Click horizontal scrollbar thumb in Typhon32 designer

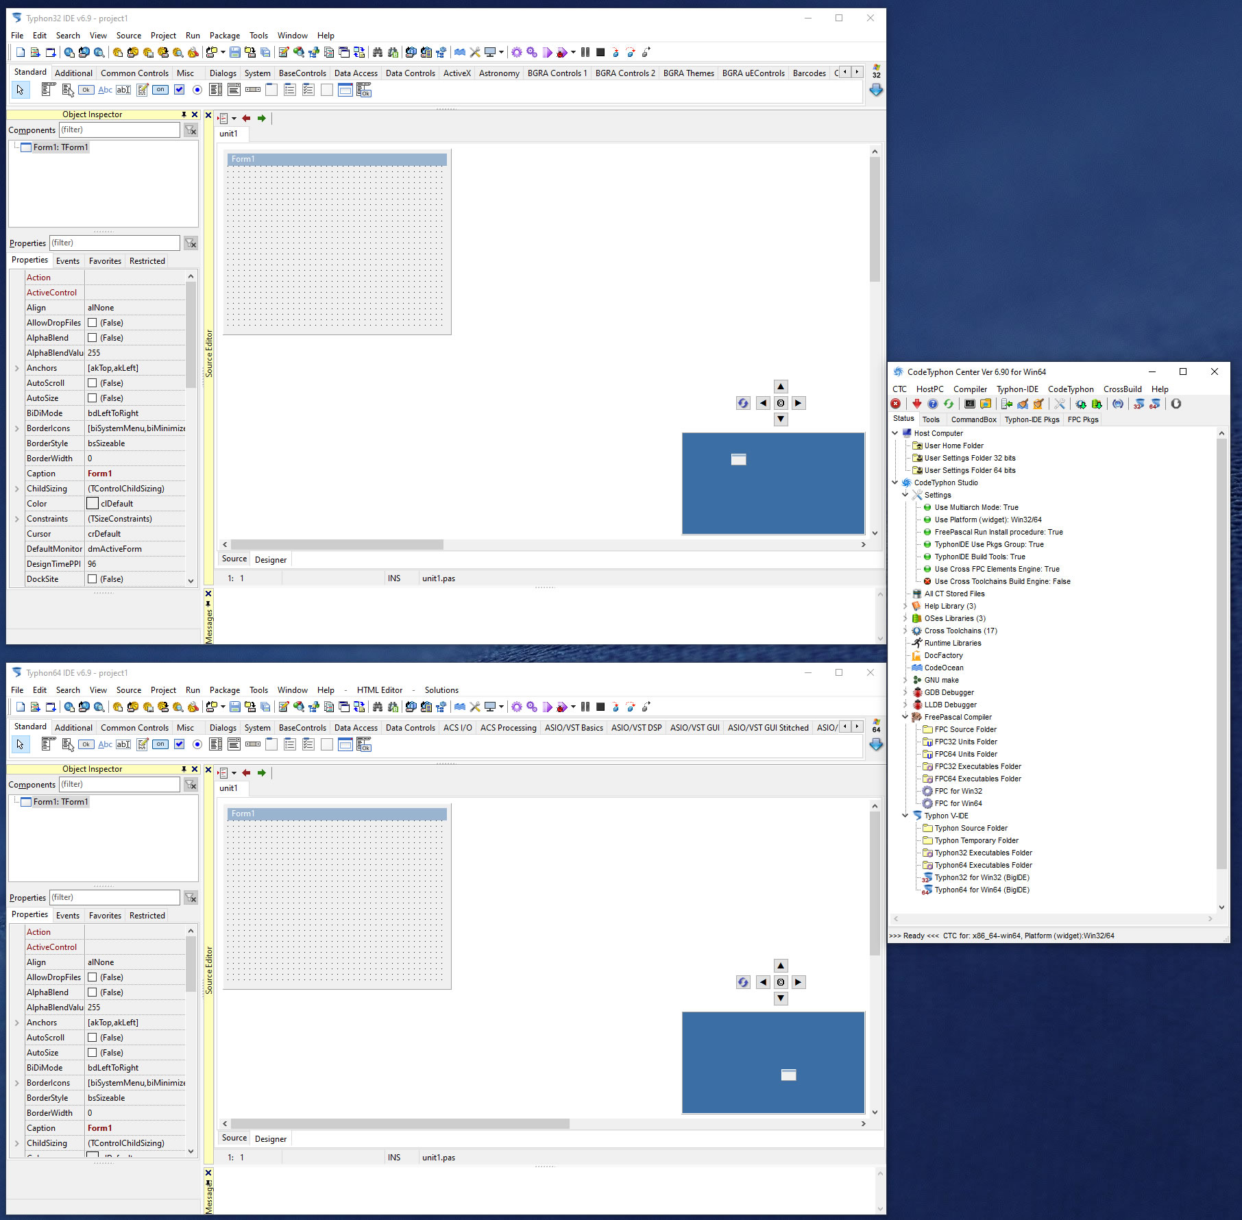click(337, 544)
